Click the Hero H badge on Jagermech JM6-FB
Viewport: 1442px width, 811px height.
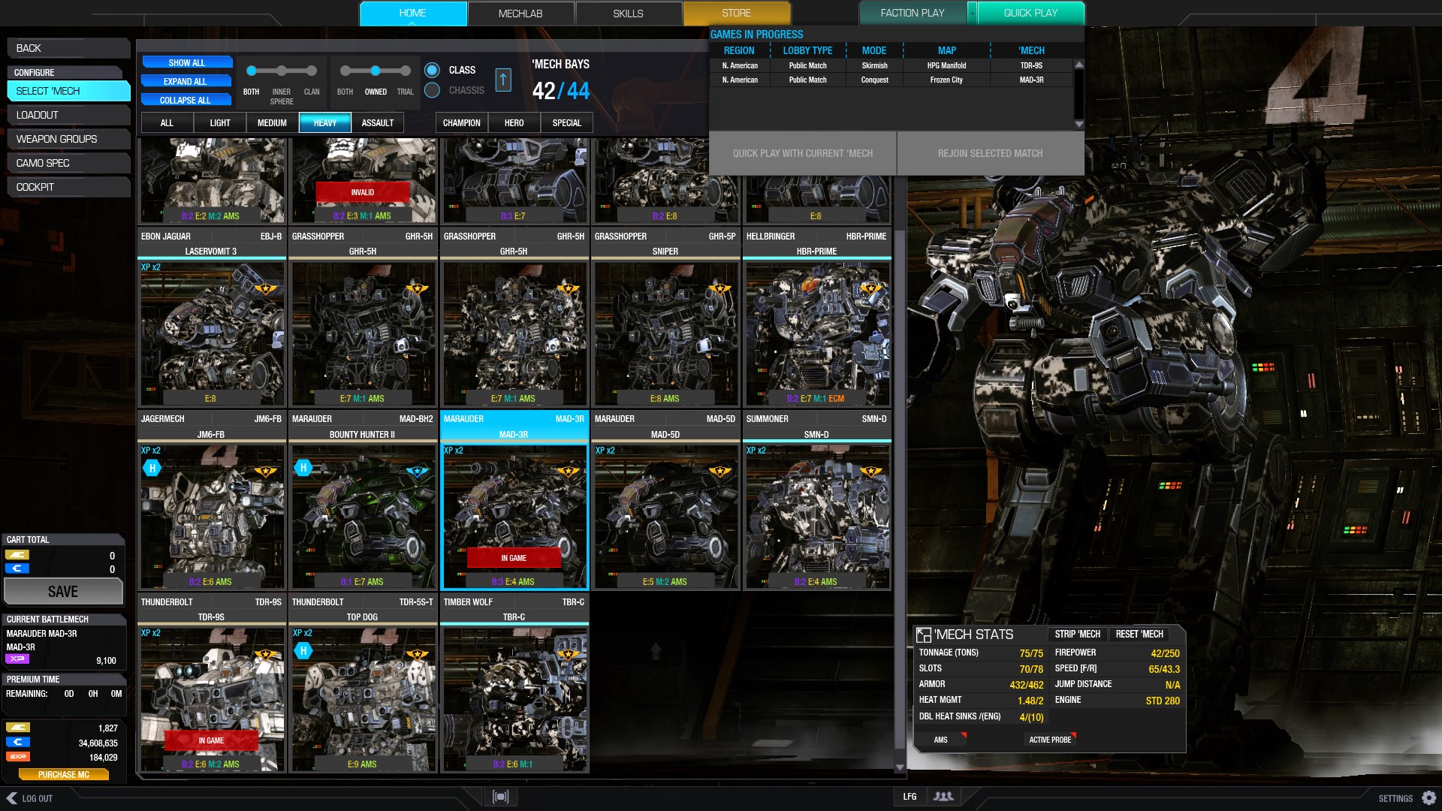click(152, 468)
